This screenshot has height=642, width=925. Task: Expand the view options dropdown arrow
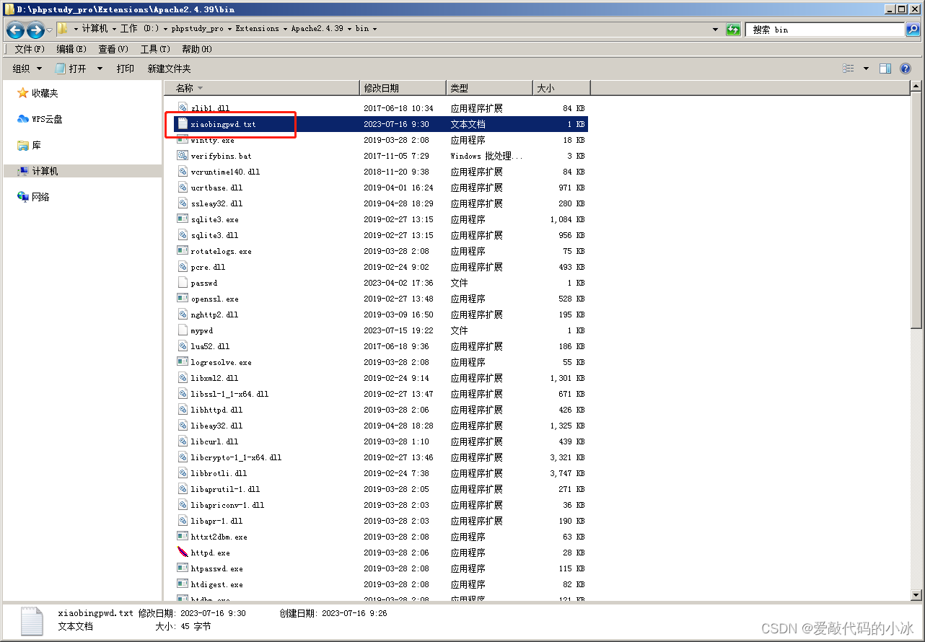pyautogui.click(x=866, y=69)
